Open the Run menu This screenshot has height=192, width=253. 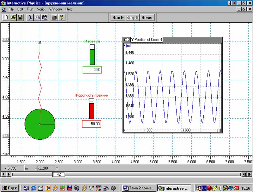pyautogui.click(x=30, y=9)
